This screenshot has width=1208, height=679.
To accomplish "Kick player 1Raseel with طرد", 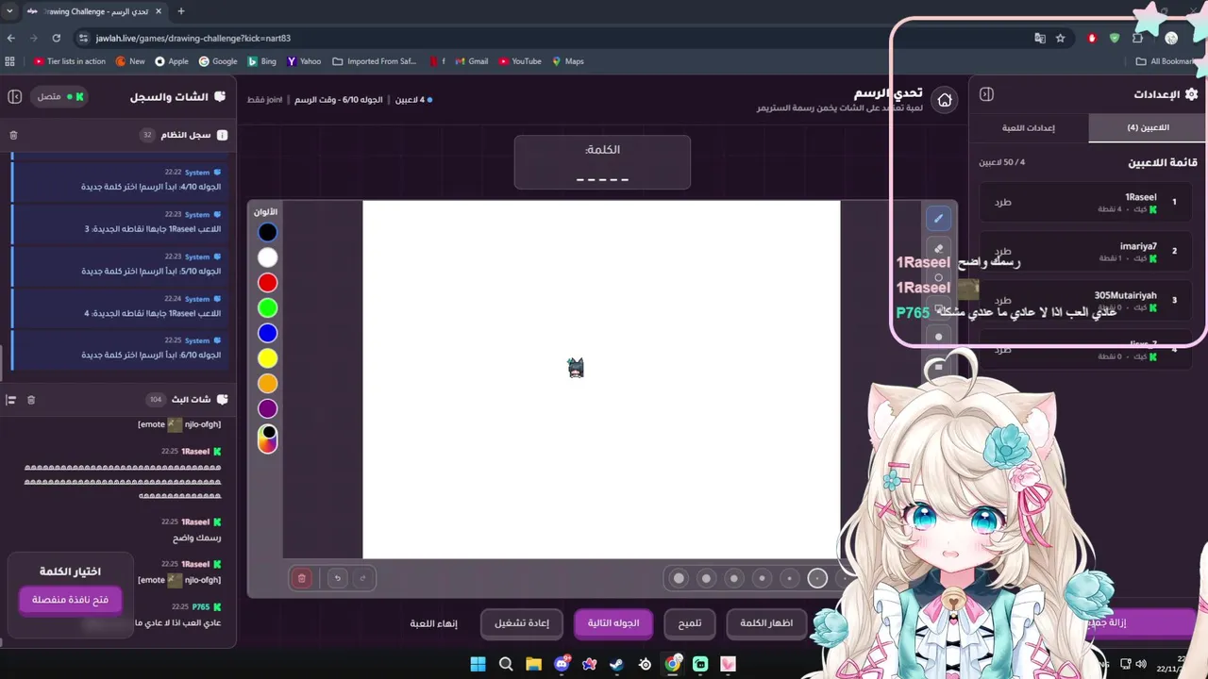I will (1003, 202).
